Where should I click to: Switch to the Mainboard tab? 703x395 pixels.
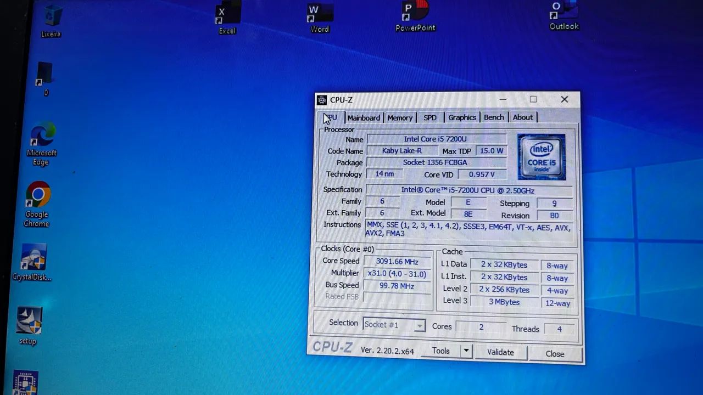(364, 118)
